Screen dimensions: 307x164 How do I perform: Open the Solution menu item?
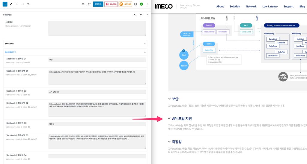(235, 7)
